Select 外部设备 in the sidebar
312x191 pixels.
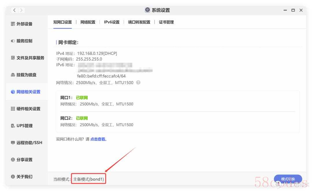tap(24, 24)
